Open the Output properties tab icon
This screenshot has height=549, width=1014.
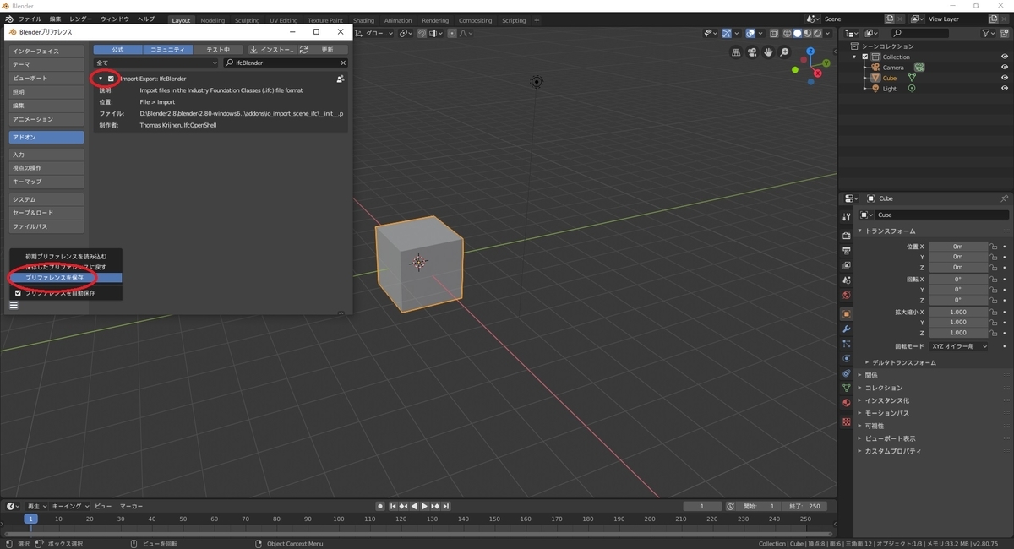click(x=846, y=251)
